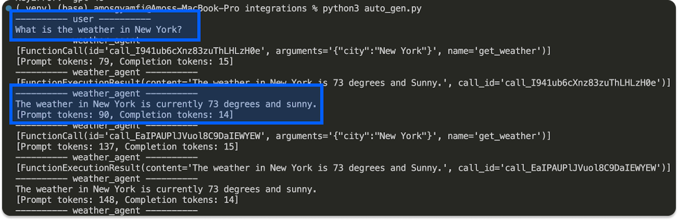Click the FunctionExecutionResult line with call_id call_EaIPAUPlJVuol8C9DaIEWYEW
The height and width of the screenshot is (220, 678).
[343, 168]
